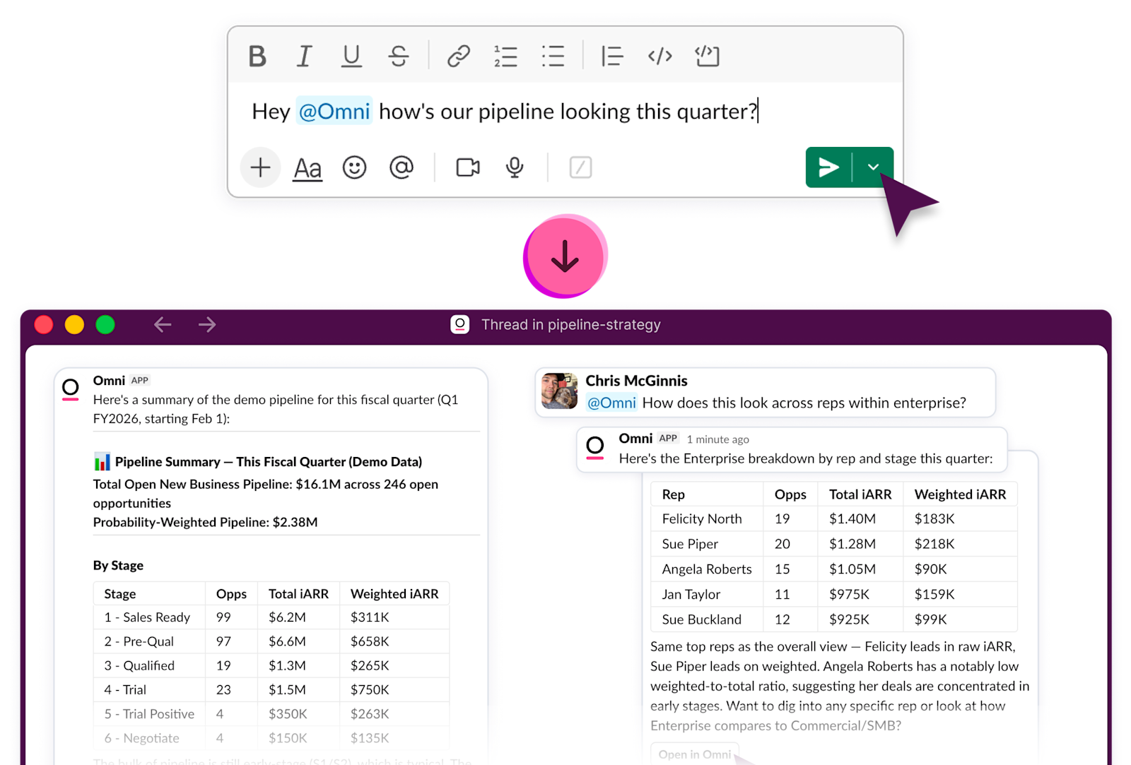Toggle bold formatting in the composer

tap(257, 56)
